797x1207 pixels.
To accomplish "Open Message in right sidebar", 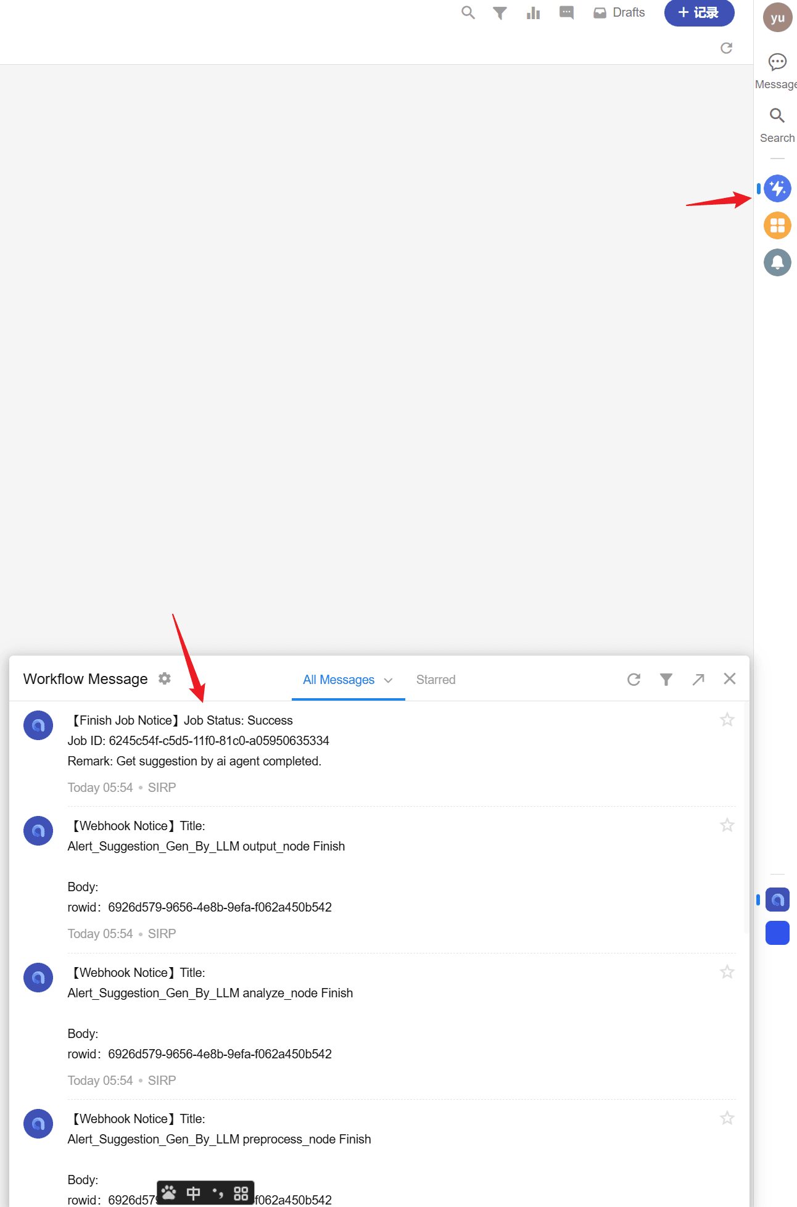I will (777, 71).
